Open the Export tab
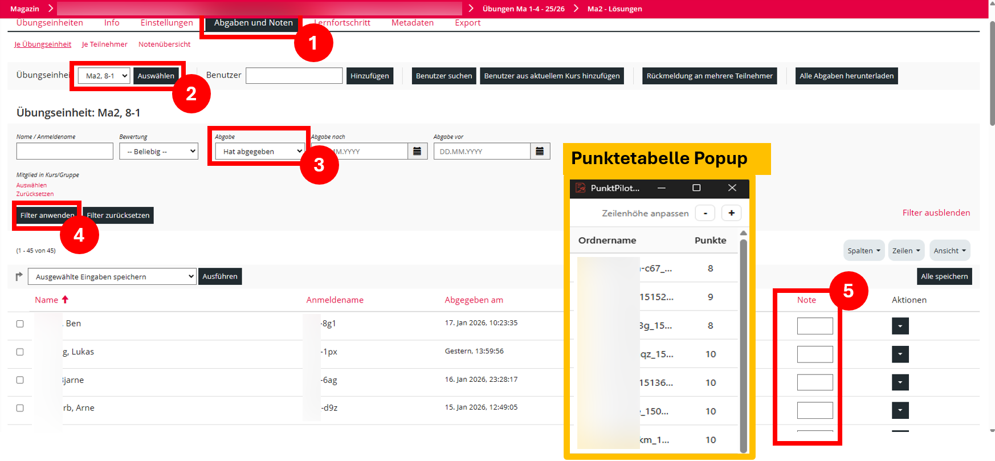Viewport: 995px width, 461px height. coord(468,23)
